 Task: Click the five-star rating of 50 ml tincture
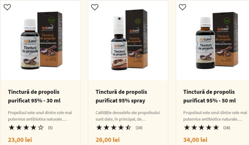coord(201,128)
